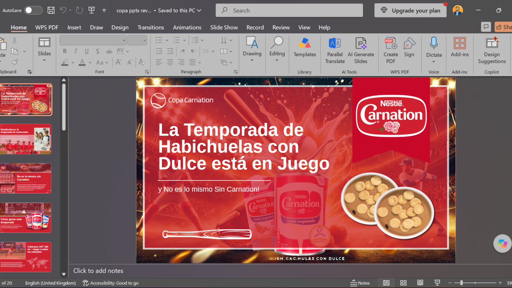Click the Accessibility: Good to go status
512x288 pixels.
point(111,283)
